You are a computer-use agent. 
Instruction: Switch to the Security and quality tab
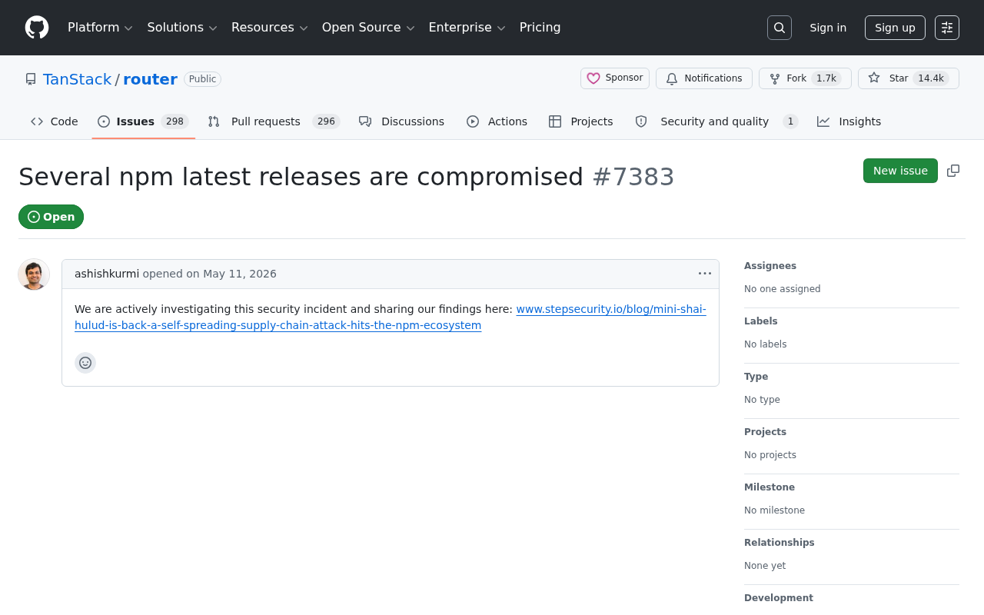716,121
